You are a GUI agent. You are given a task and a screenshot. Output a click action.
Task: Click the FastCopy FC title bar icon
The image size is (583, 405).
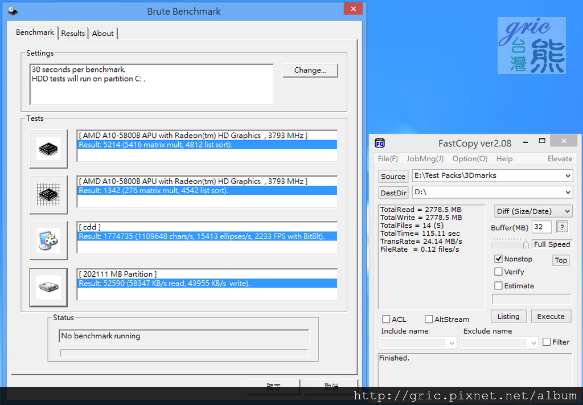[380, 143]
